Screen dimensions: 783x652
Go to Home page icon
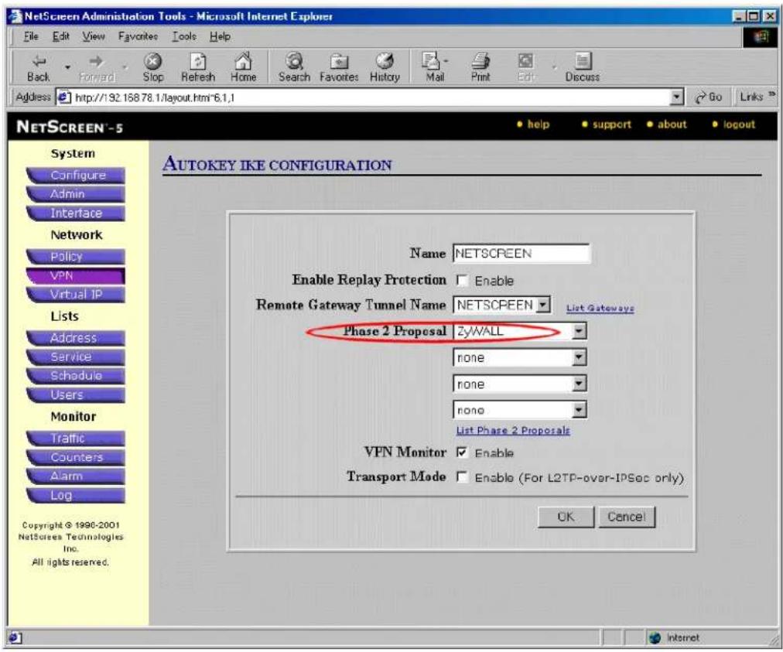243,61
